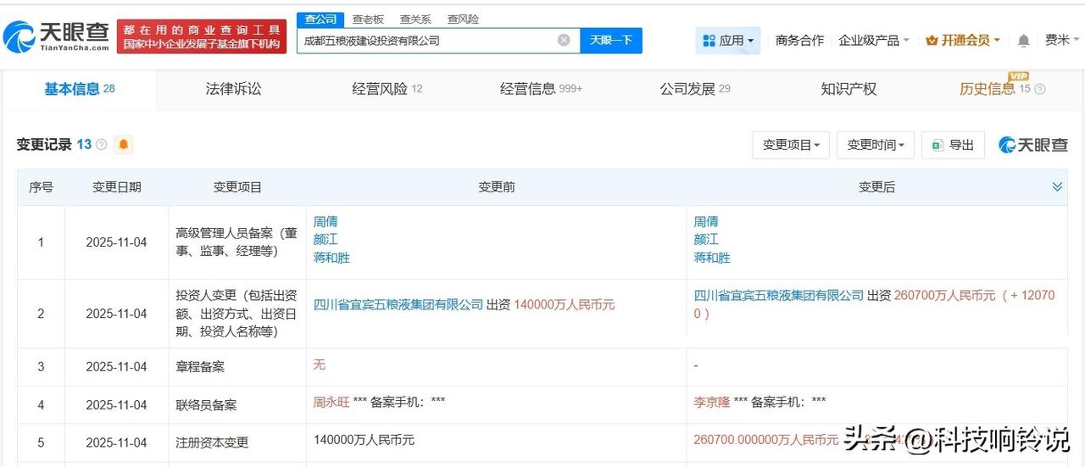Viewport: 1085px width, 467px height.
Task: Open 周倩 in the 变更前 column
Action: click(x=325, y=221)
